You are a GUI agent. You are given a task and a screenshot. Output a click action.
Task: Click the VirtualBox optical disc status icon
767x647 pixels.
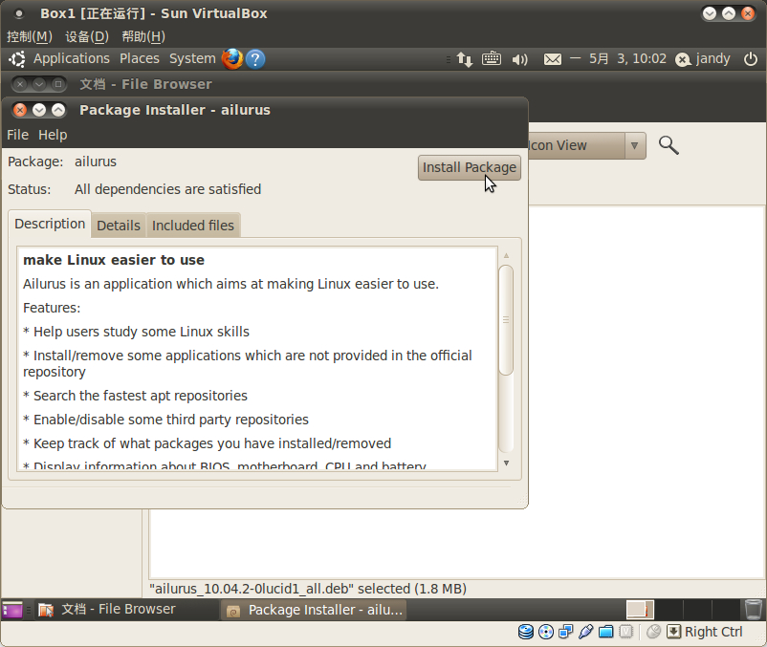[x=546, y=632]
